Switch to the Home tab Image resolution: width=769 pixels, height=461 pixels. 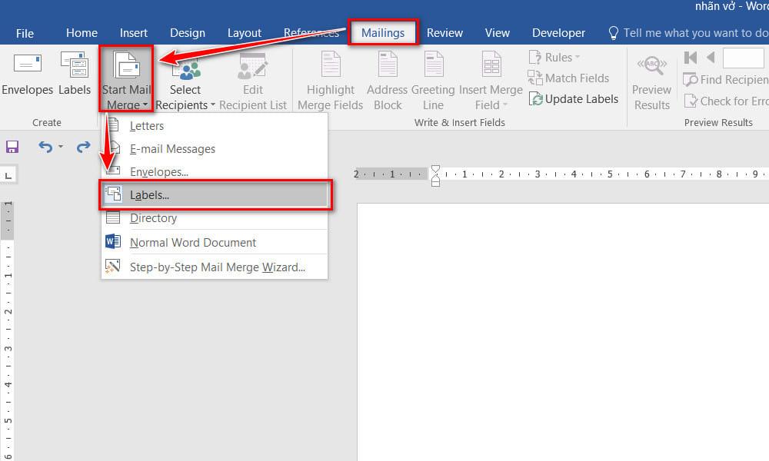click(82, 33)
